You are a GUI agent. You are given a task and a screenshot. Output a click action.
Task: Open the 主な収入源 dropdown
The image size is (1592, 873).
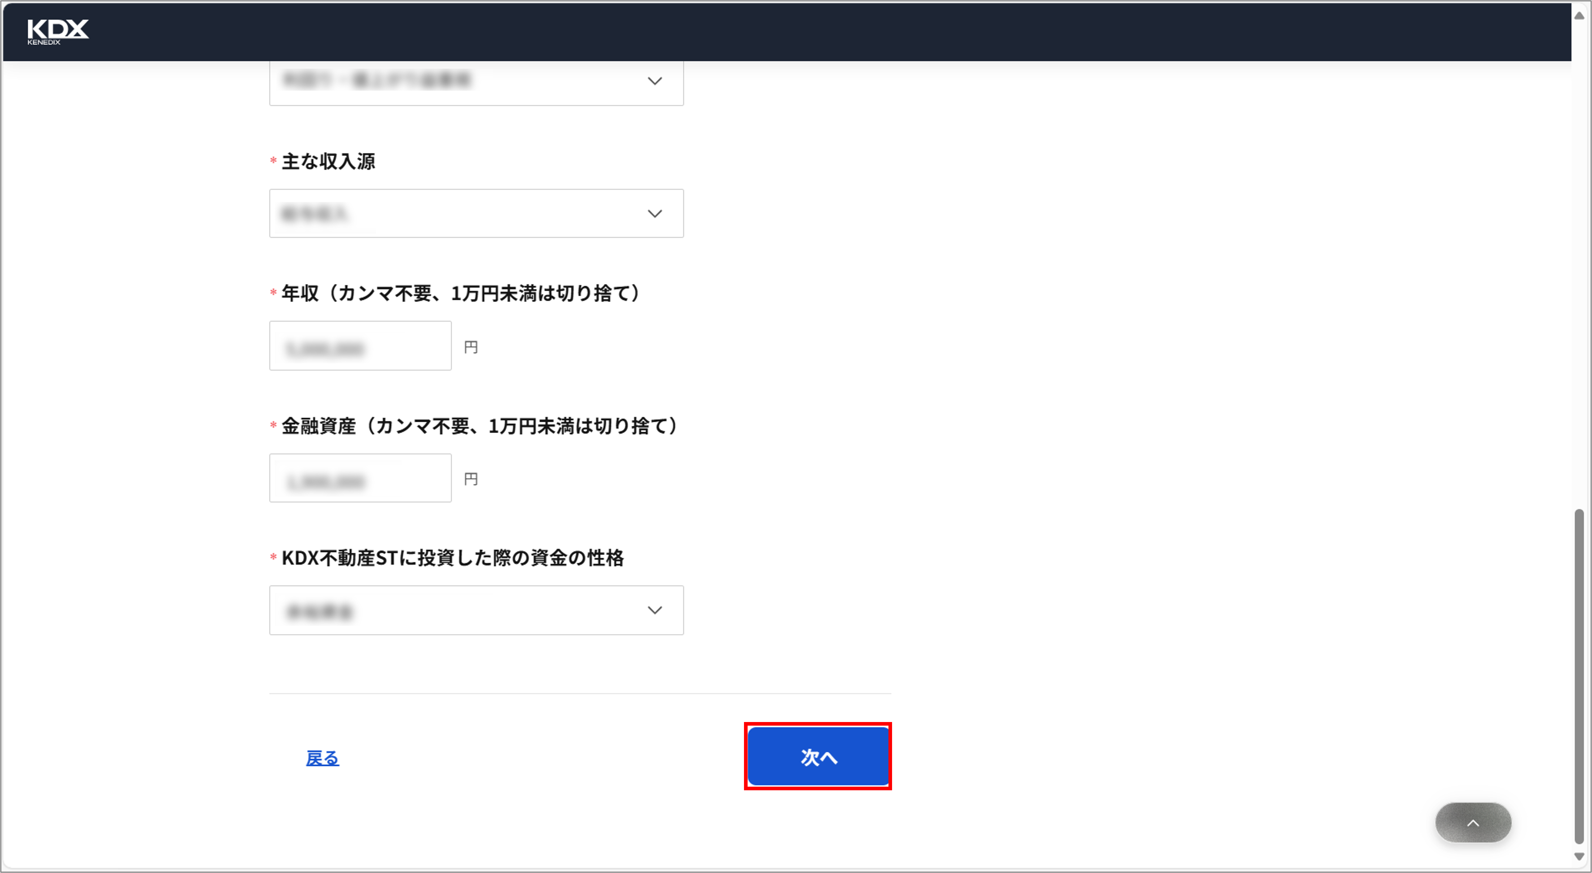[x=476, y=213]
